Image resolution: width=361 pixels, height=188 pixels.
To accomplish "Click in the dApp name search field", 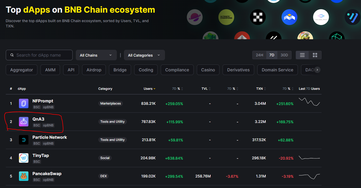I will click(x=39, y=55).
